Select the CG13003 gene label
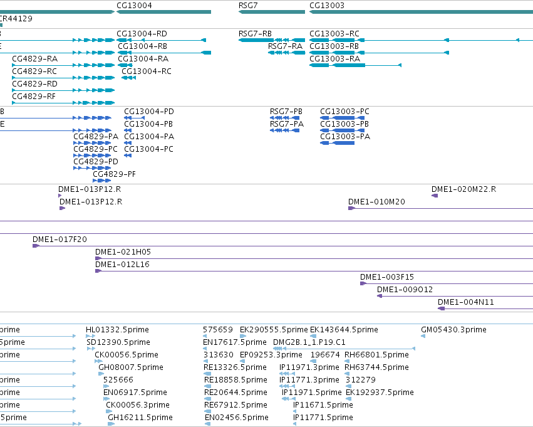533x427 pixels. [x=327, y=6]
